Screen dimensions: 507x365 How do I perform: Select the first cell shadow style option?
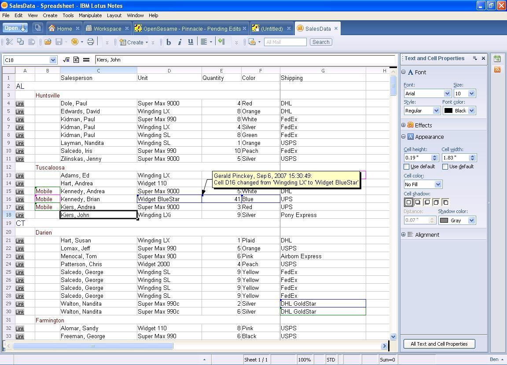tap(408, 202)
